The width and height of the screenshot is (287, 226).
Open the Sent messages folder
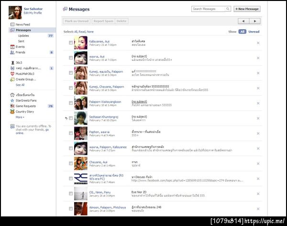click(x=21, y=41)
